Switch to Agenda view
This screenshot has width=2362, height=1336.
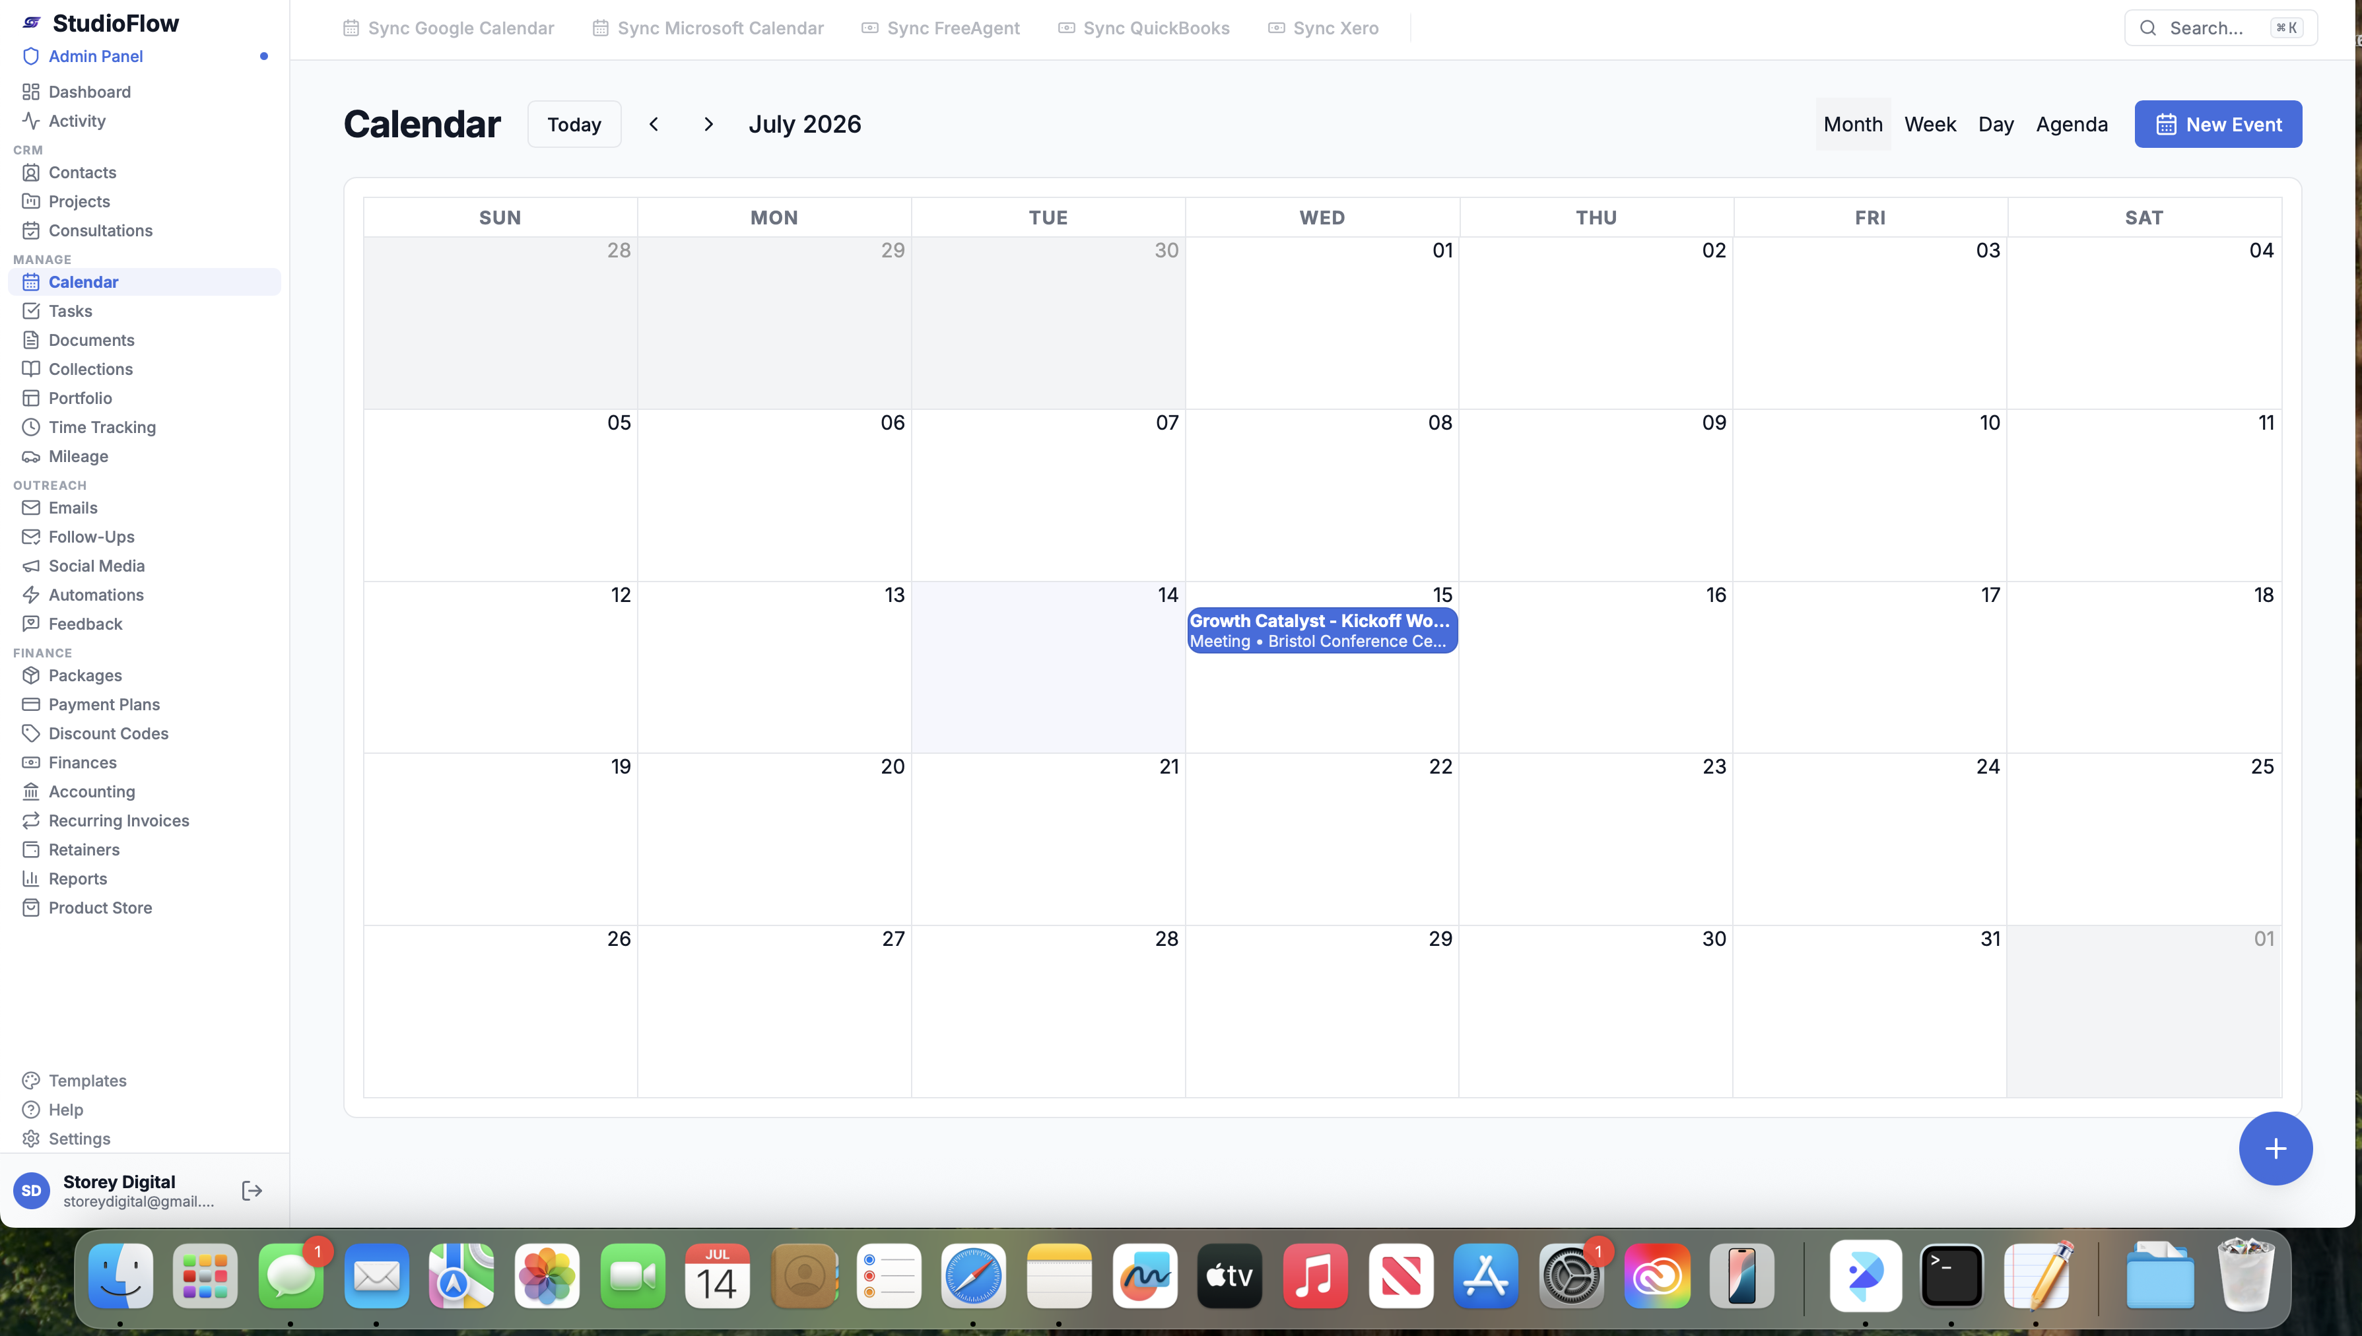tap(2071, 124)
